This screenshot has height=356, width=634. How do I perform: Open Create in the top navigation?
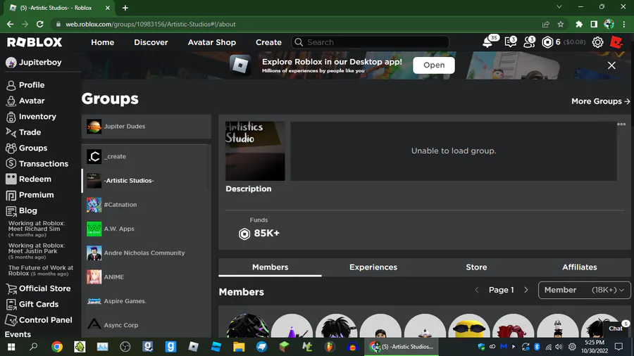coord(268,42)
